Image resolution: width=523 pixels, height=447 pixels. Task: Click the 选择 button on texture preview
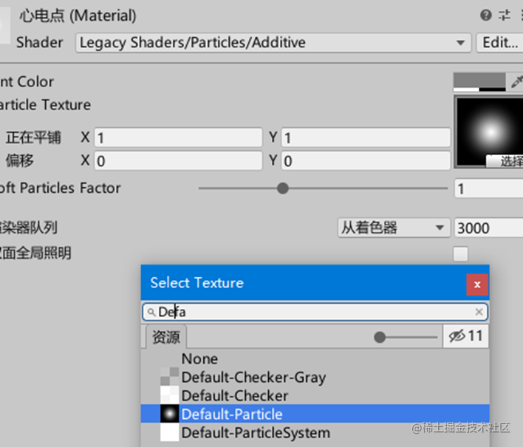coord(505,162)
